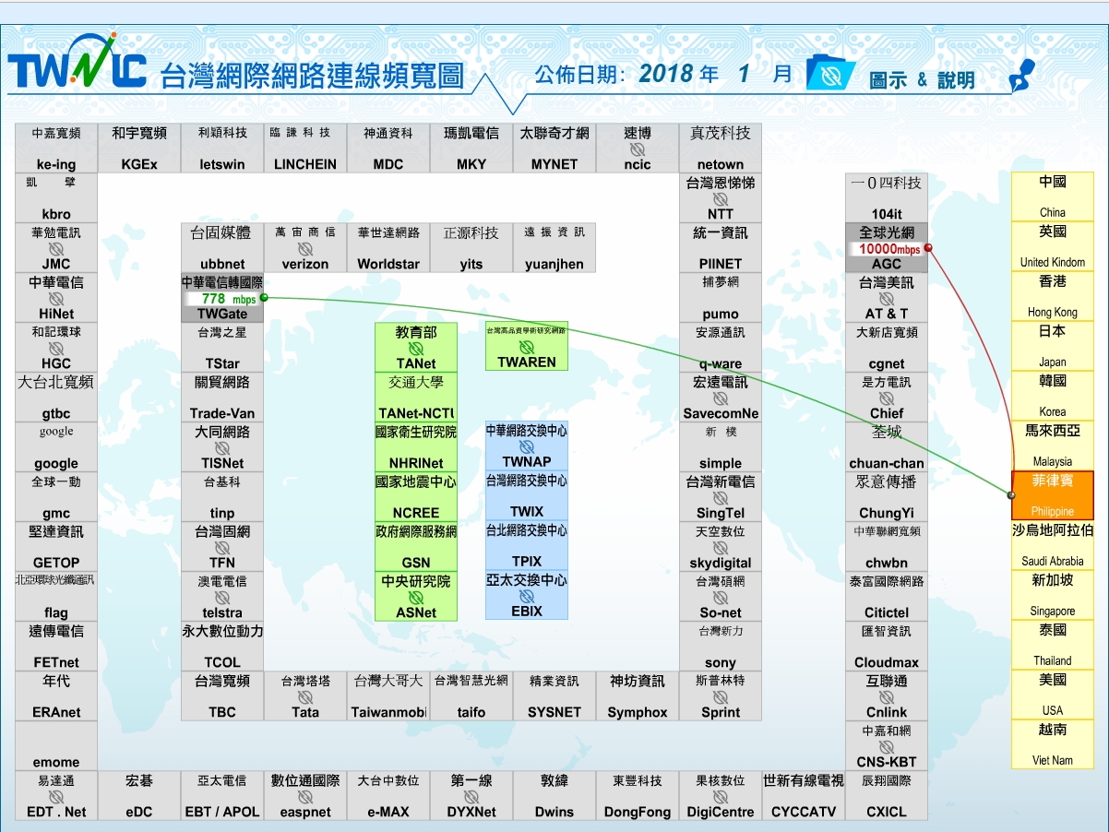This screenshot has height=832, width=1109.
Task: Click the crossed-link icon in the DigiCentre box
Action: pyautogui.click(x=721, y=797)
